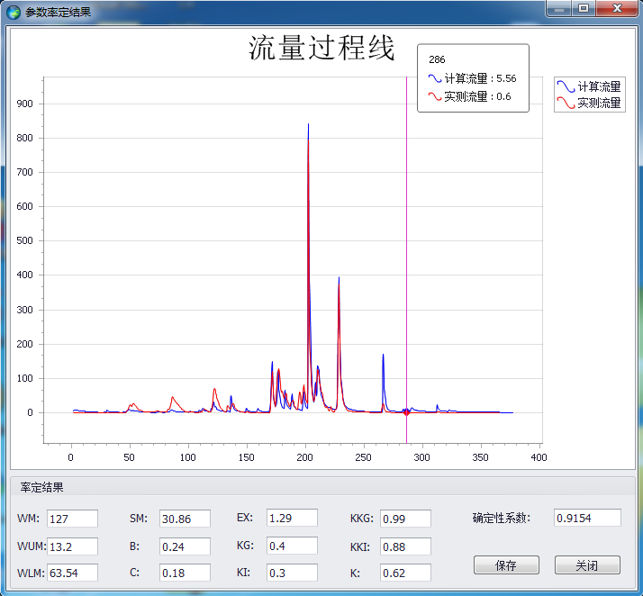Focus the KKI value field
Image resolution: width=643 pixels, height=596 pixels.
405,546
